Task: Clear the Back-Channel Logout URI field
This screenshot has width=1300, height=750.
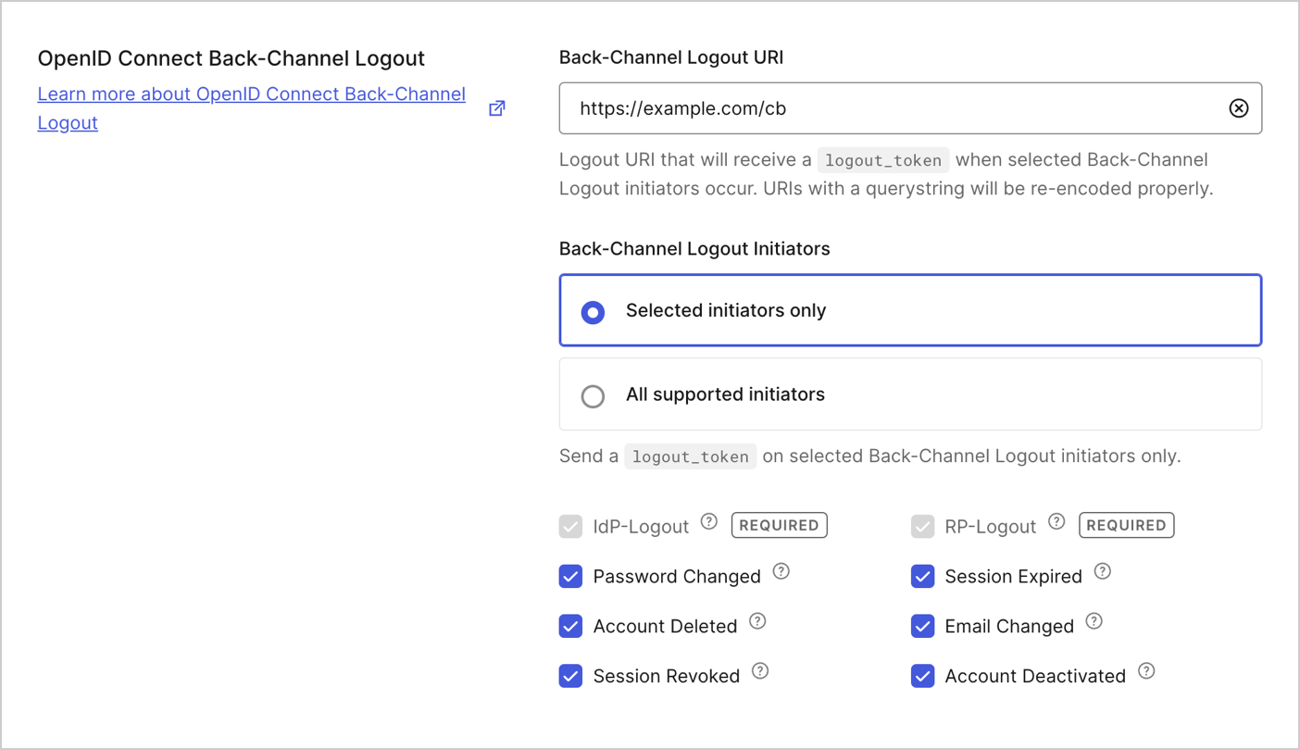Action: [x=1239, y=107]
